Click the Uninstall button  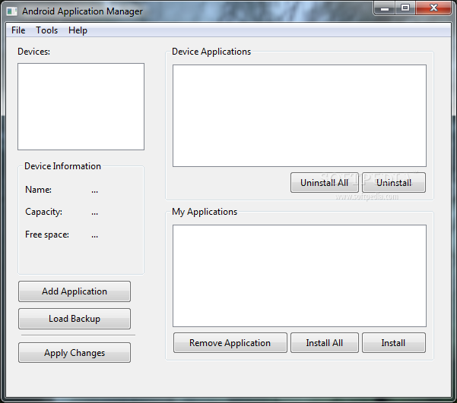[x=394, y=182]
